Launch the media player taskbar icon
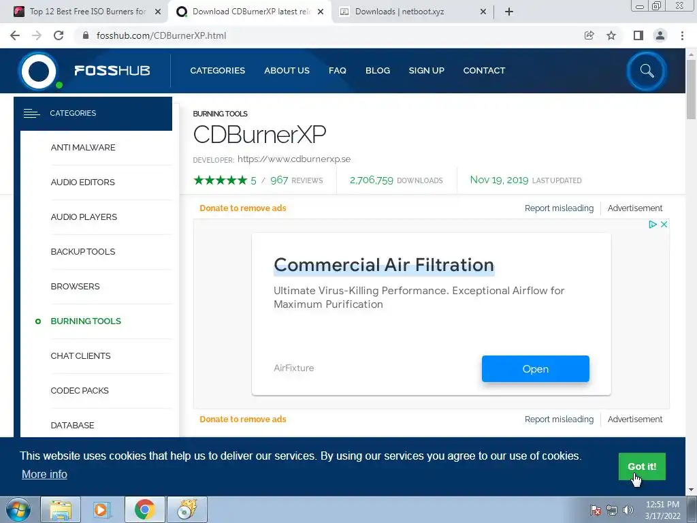 tap(101, 509)
